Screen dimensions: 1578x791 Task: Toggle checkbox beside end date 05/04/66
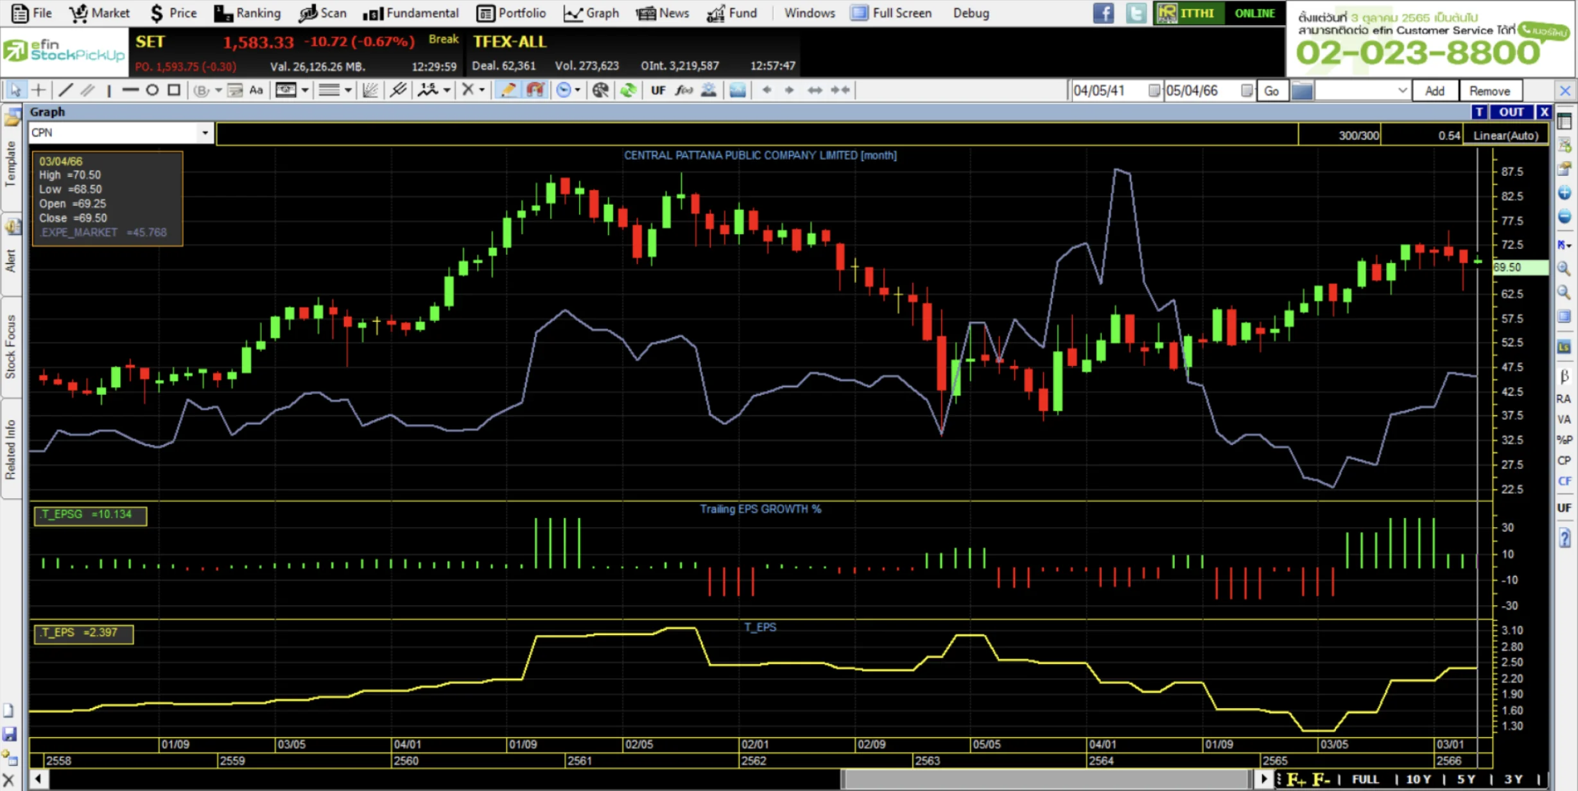coord(1247,91)
